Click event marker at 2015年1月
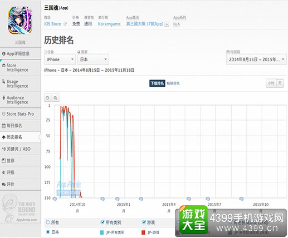Image resolution: width=288 pixels, height=238 pixels. point(117,199)
